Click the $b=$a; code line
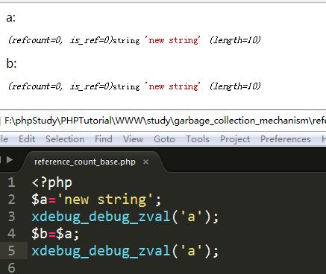326x274 pixels. [x=55, y=234]
